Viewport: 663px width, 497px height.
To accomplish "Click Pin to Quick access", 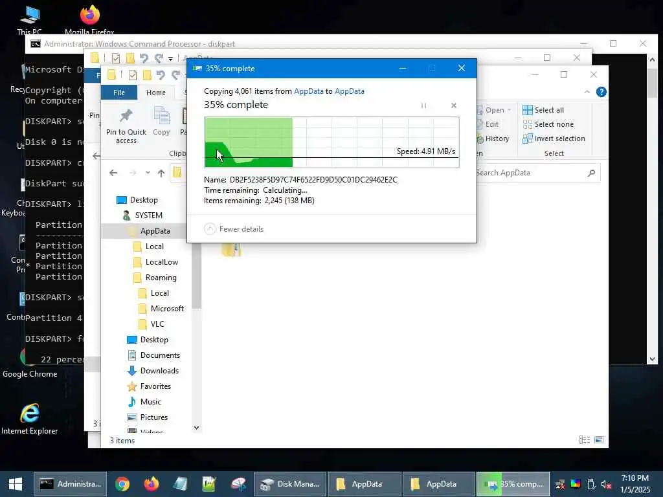I will coord(126,126).
